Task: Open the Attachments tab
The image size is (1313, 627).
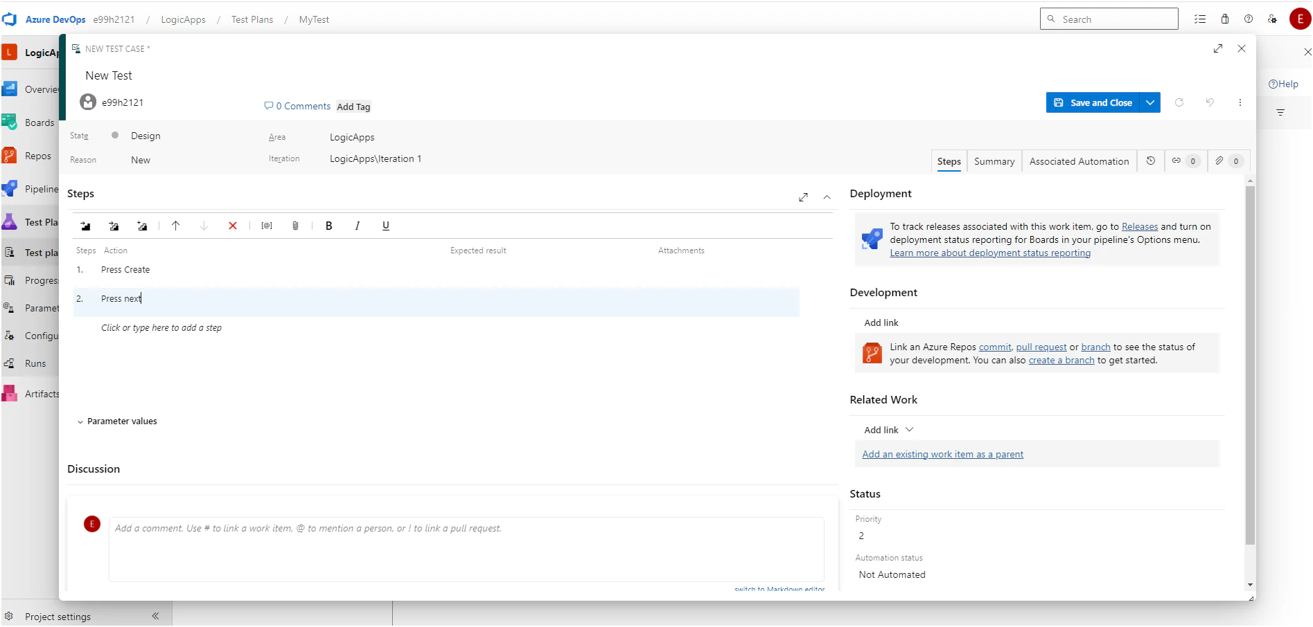Action: click(1228, 161)
